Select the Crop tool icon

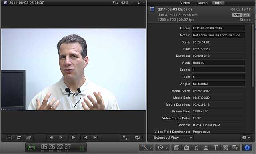[19, 138]
